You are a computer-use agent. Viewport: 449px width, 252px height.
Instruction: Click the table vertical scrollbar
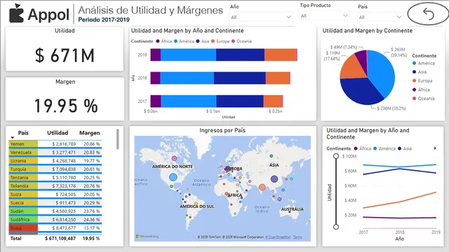(x=117, y=139)
